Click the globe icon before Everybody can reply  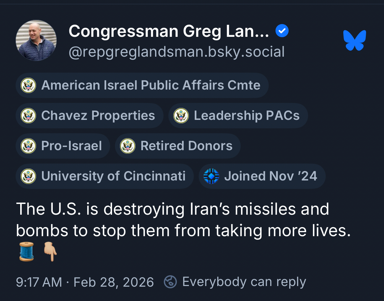click(170, 282)
